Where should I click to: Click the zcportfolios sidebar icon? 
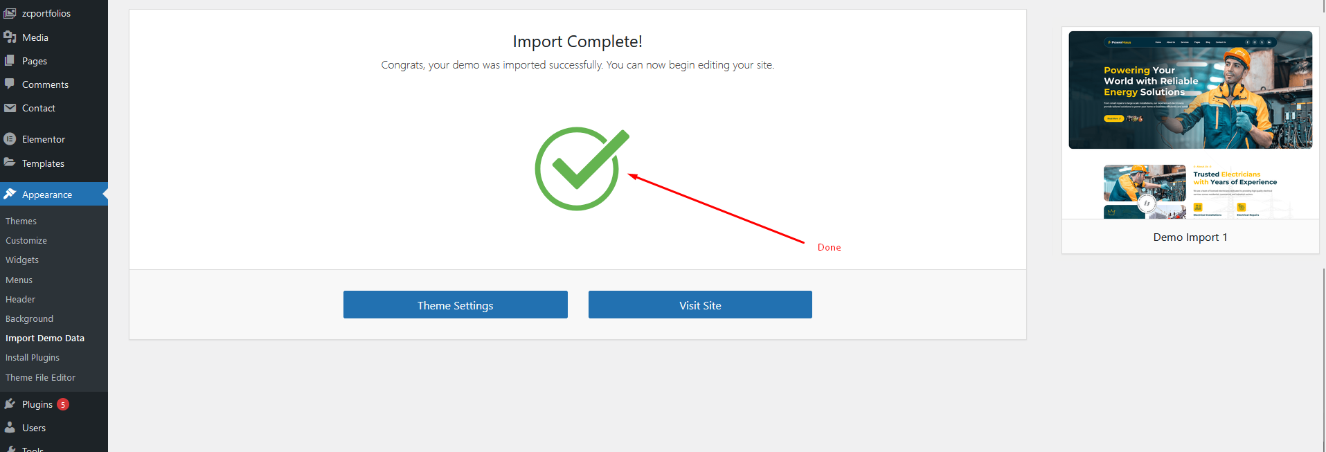click(x=10, y=13)
